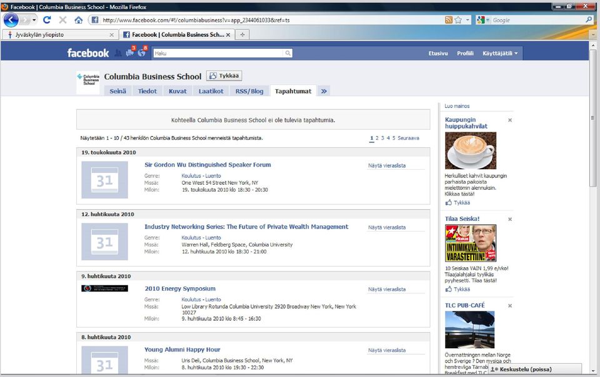This screenshot has width=600, height=377.
Task: Click the Koulutus - Luento genre for Sir Gordon Wu
Action: tap(201, 175)
